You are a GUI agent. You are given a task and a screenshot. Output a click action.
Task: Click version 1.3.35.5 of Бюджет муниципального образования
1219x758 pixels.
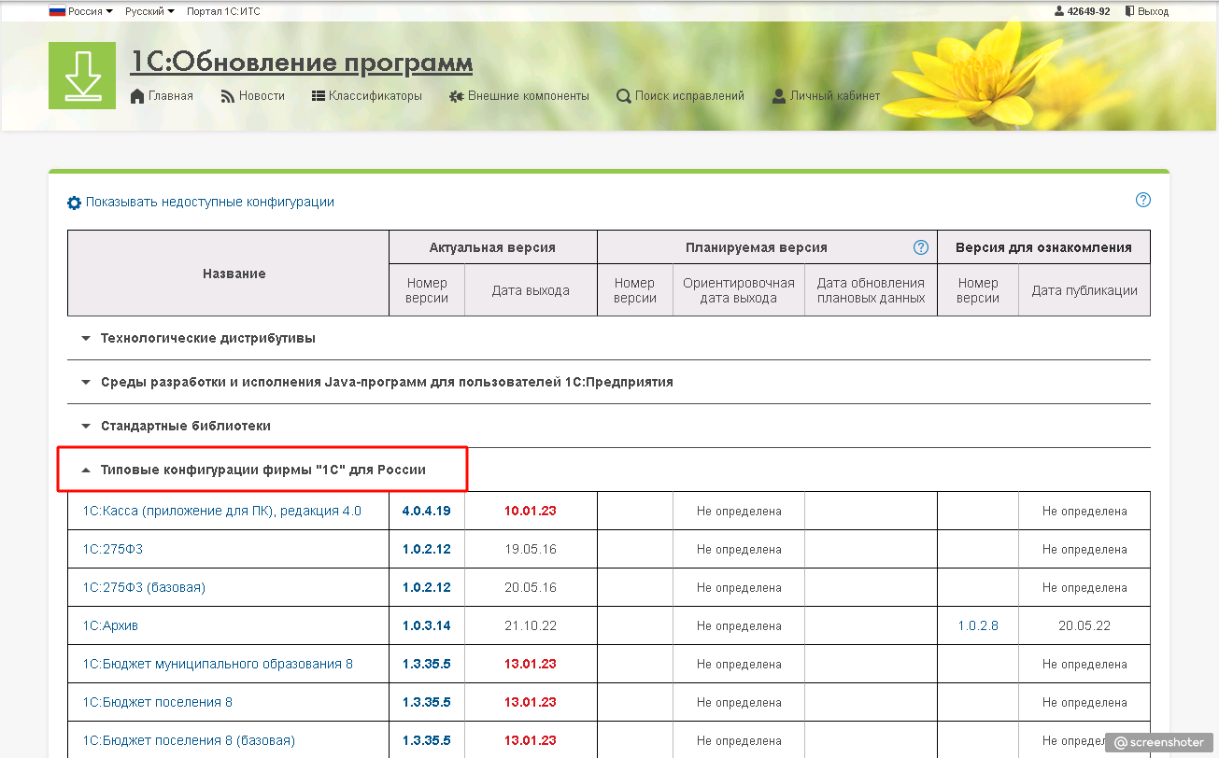click(427, 664)
